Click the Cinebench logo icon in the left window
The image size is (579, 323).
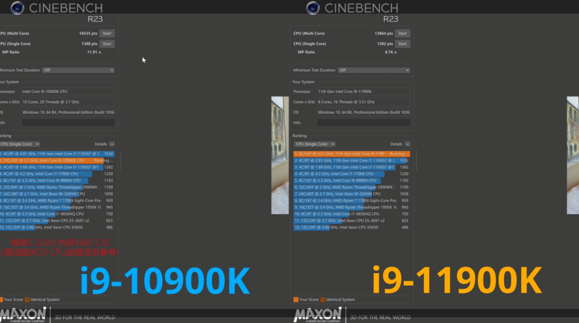click(17, 8)
